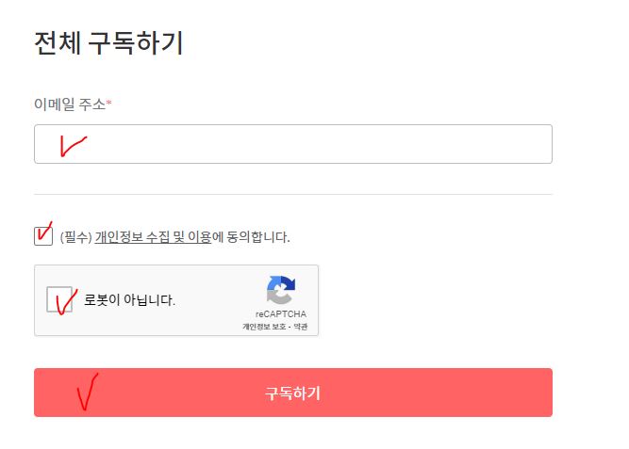The height and width of the screenshot is (449, 629).
Task: Click the red asterisk next to 이메일 주소
Action: tap(108, 103)
